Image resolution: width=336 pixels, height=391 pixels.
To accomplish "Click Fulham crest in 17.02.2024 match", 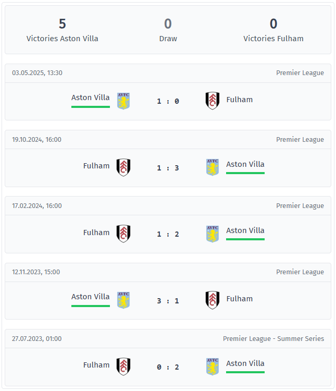I will (x=123, y=234).
